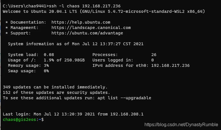Image resolution: width=221 pixels, height=130 pixels.
Task: Click the IP 192.168.217.236 in the ssh command
Action: pyautogui.click(x=101, y=6)
